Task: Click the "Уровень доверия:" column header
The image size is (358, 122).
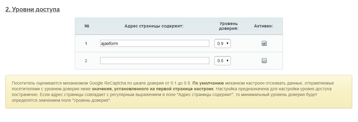Action: (x=229, y=26)
